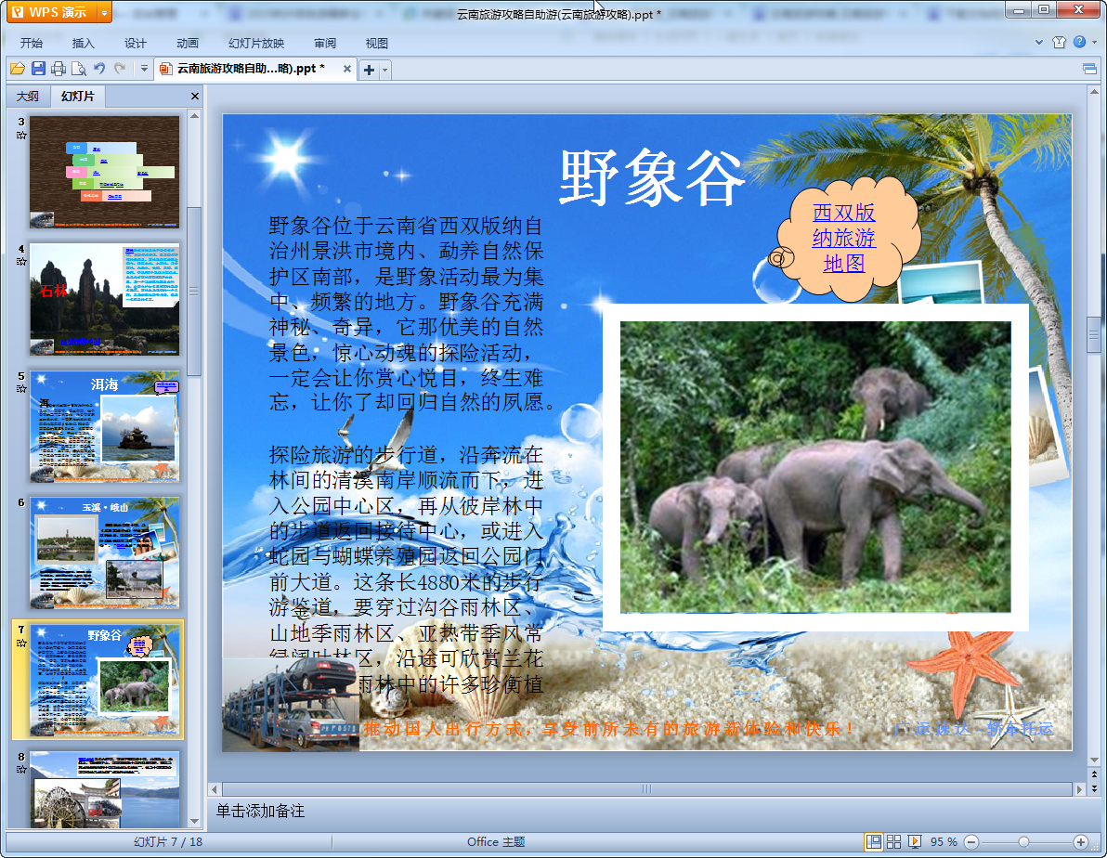Click animation star icon under slide 5
Image resolution: width=1107 pixels, height=858 pixels.
(x=21, y=389)
